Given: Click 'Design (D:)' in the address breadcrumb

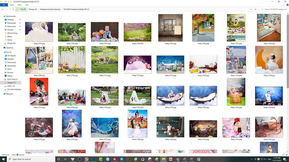Looking at the screenshot, I should (33, 9).
